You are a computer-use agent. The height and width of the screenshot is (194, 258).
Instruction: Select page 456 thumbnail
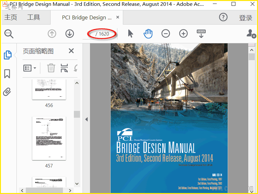pyautogui.click(x=49, y=90)
